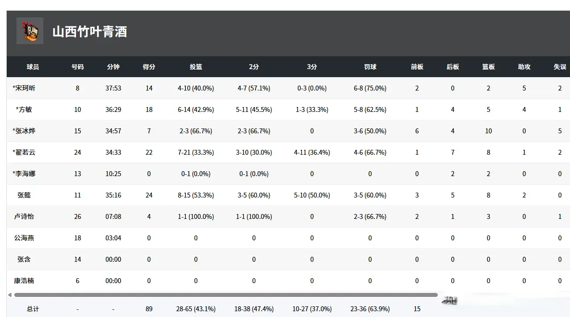
Task: Click the horizontal scrollbar thumb
Action: tap(226, 295)
